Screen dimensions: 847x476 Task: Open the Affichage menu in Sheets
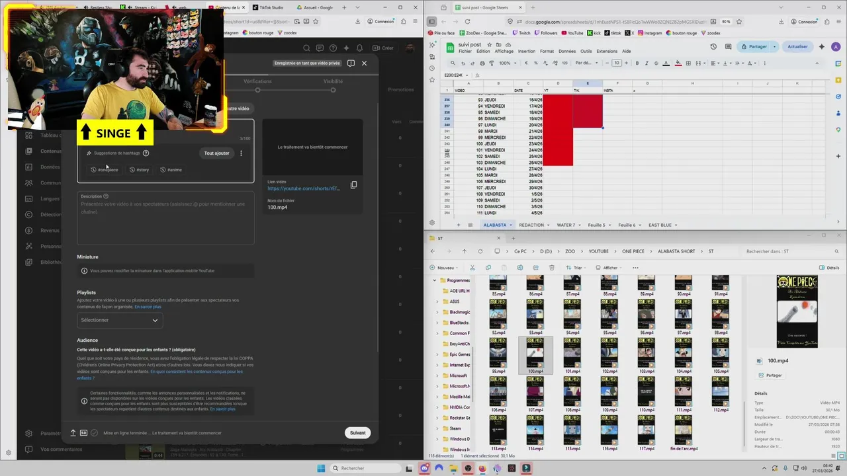tap(504, 51)
